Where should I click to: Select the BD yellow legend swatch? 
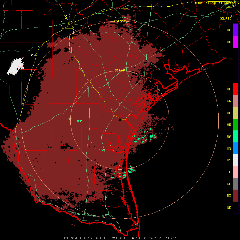coord(235,113)
